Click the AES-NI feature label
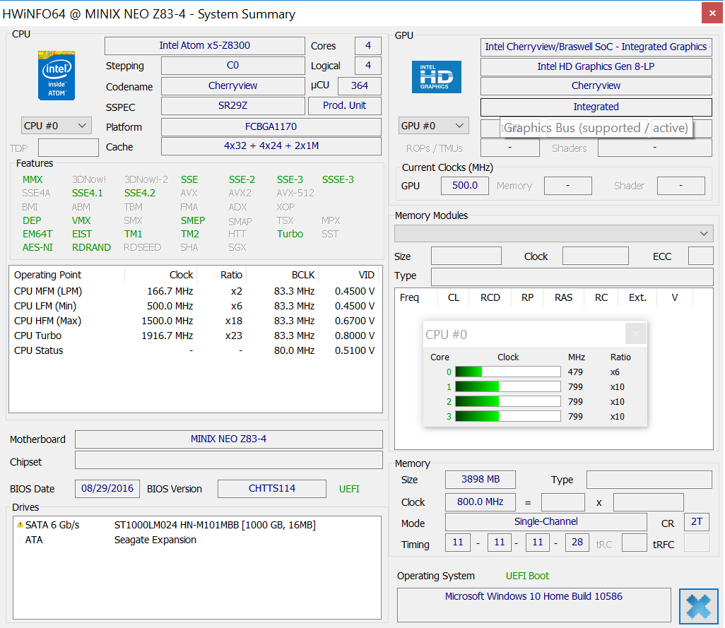The height and width of the screenshot is (628, 725). click(37, 247)
